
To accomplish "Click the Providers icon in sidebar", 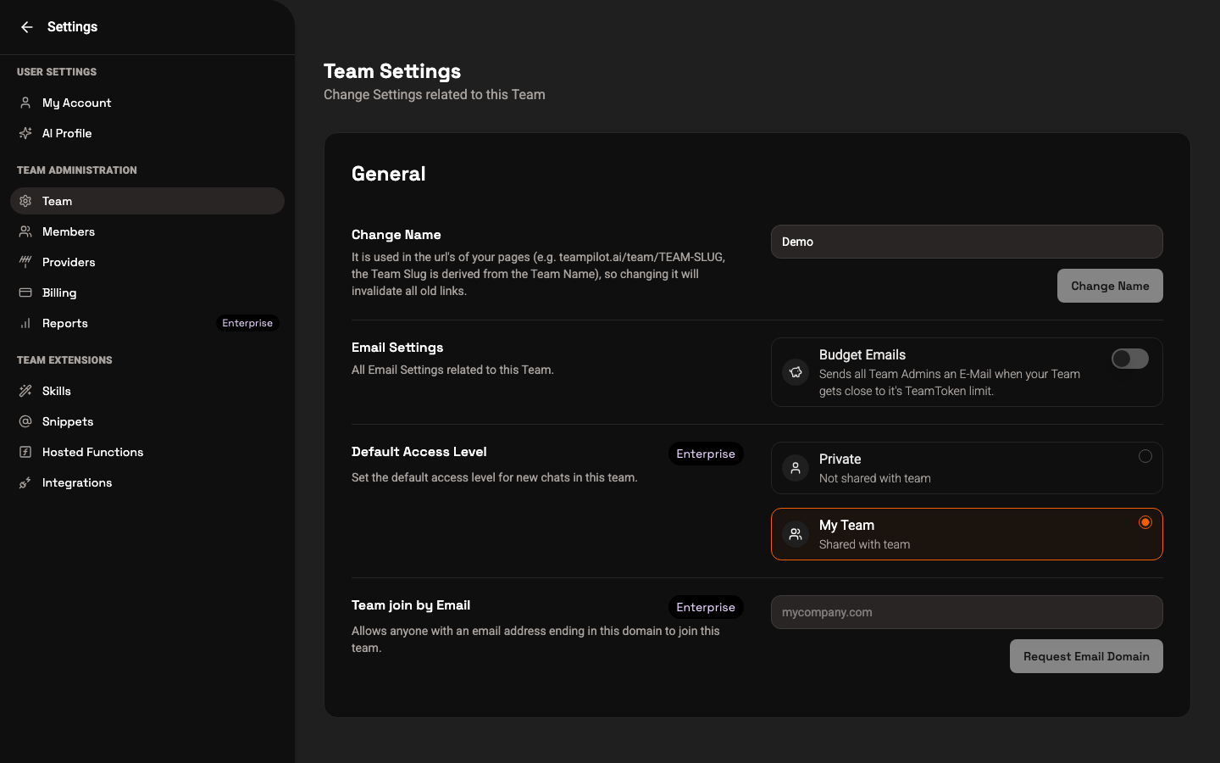I will tap(25, 262).
